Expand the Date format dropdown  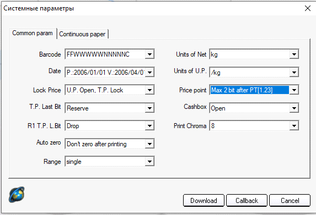(x=149, y=72)
